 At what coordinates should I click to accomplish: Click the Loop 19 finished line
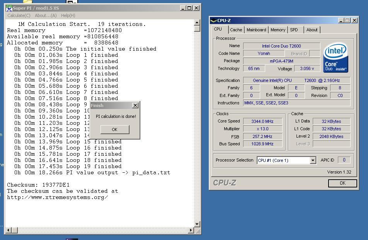[x=68, y=166]
